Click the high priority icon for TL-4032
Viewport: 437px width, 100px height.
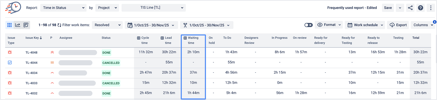pos(52,93)
